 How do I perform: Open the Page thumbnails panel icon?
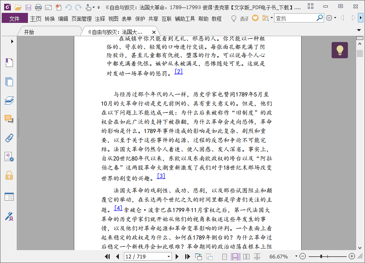tap(9, 82)
